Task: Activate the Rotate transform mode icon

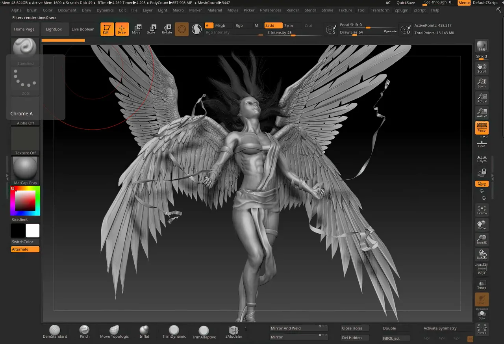Action: [167, 29]
